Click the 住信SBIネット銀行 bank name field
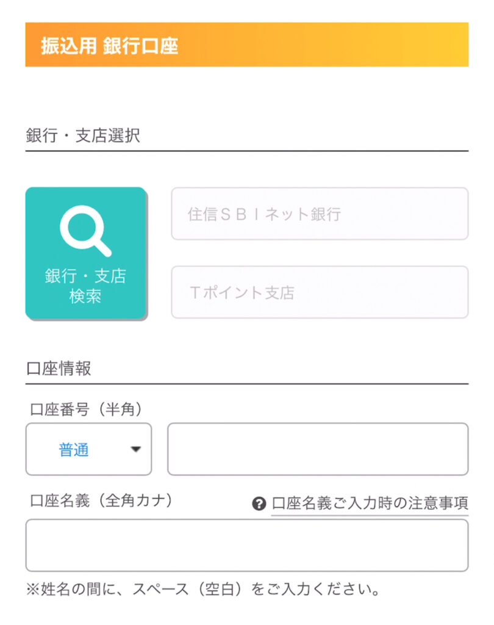 (319, 214)
